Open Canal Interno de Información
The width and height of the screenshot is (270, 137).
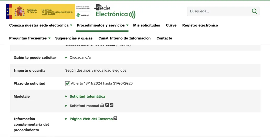pyautogui.click(x=124, y=38)
